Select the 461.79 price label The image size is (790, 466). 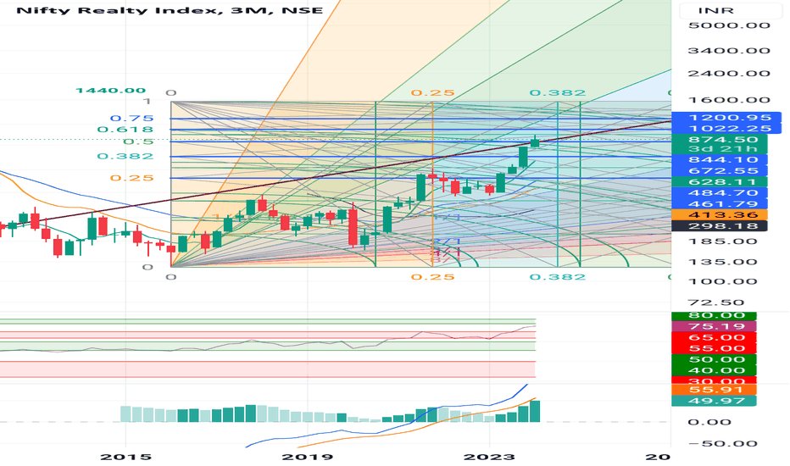point(720,204)
